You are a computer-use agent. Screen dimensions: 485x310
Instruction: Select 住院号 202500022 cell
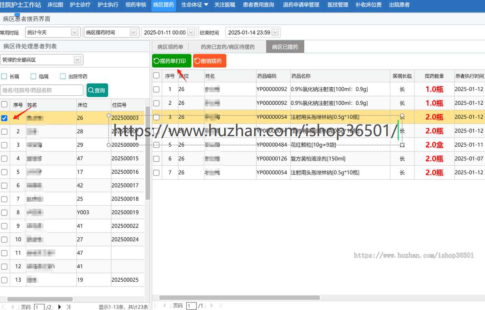(x=127, y=226)
